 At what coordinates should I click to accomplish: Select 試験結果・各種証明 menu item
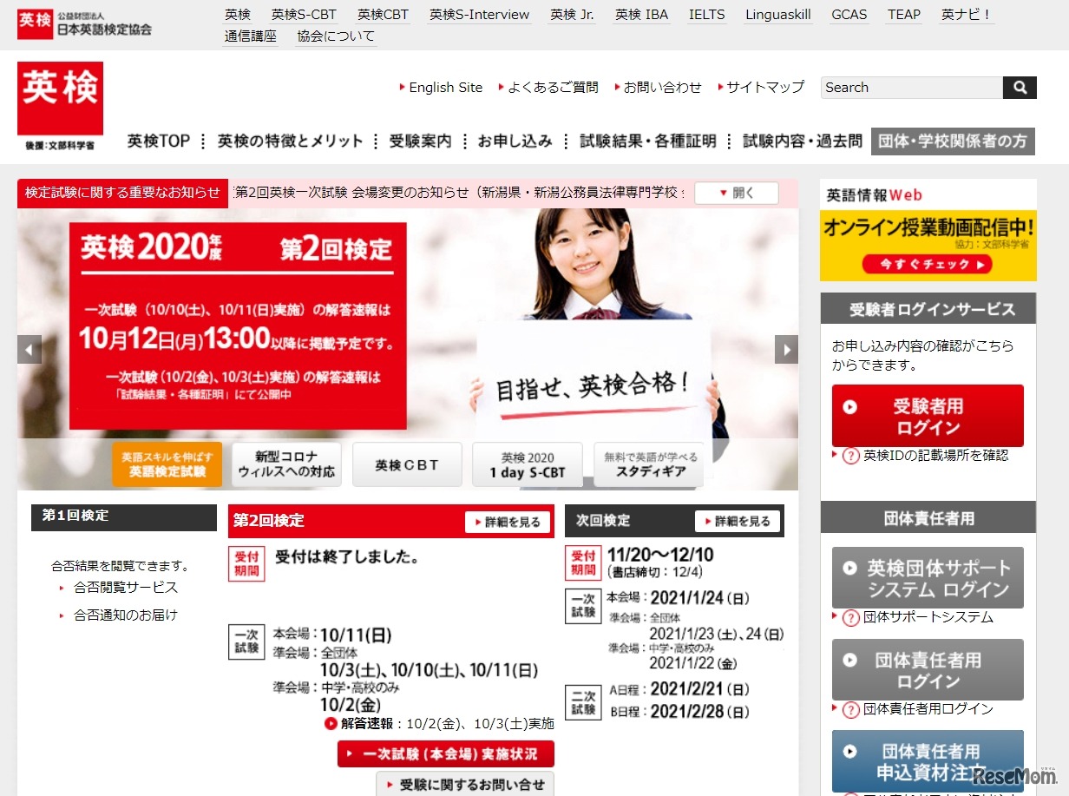[648, 141]
